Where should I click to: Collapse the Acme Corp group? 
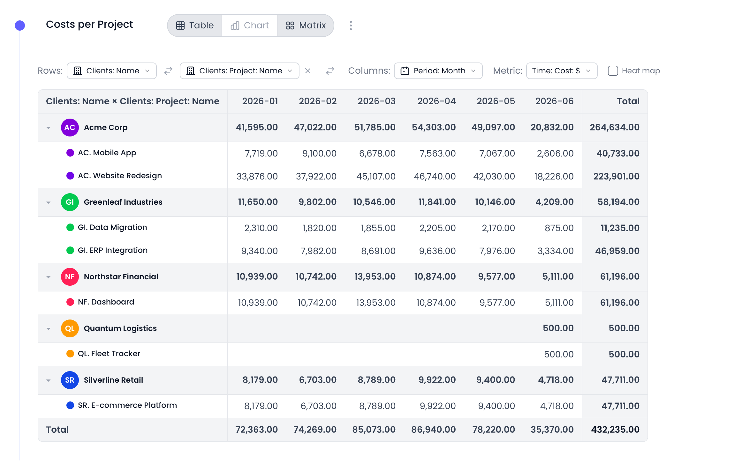coord(49,128)
